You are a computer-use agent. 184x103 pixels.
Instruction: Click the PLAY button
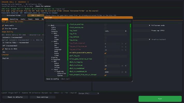160,99
